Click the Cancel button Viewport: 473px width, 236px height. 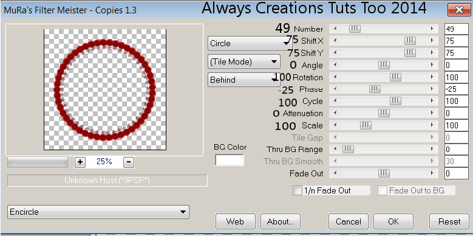349,221
